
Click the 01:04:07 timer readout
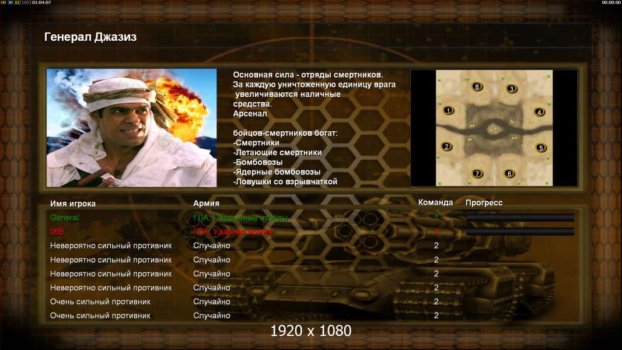pos(41,2)
